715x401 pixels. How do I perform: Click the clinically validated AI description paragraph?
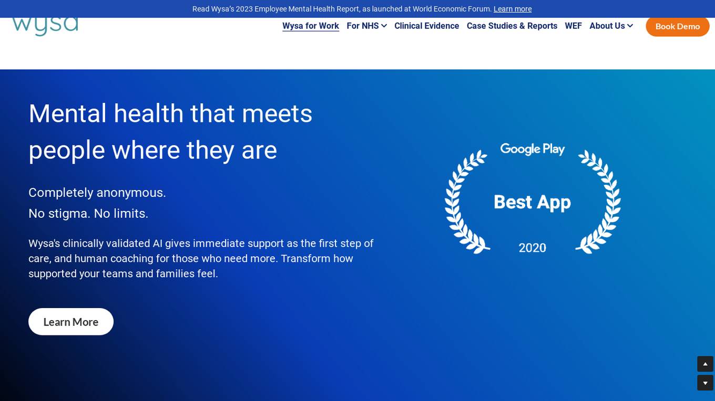coord(201,259)
